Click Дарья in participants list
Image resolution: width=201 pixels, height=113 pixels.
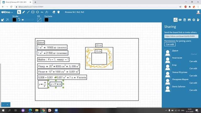(175, 51)
